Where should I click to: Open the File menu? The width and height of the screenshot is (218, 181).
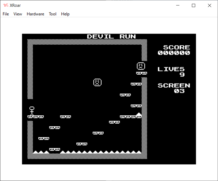[6, 14]
